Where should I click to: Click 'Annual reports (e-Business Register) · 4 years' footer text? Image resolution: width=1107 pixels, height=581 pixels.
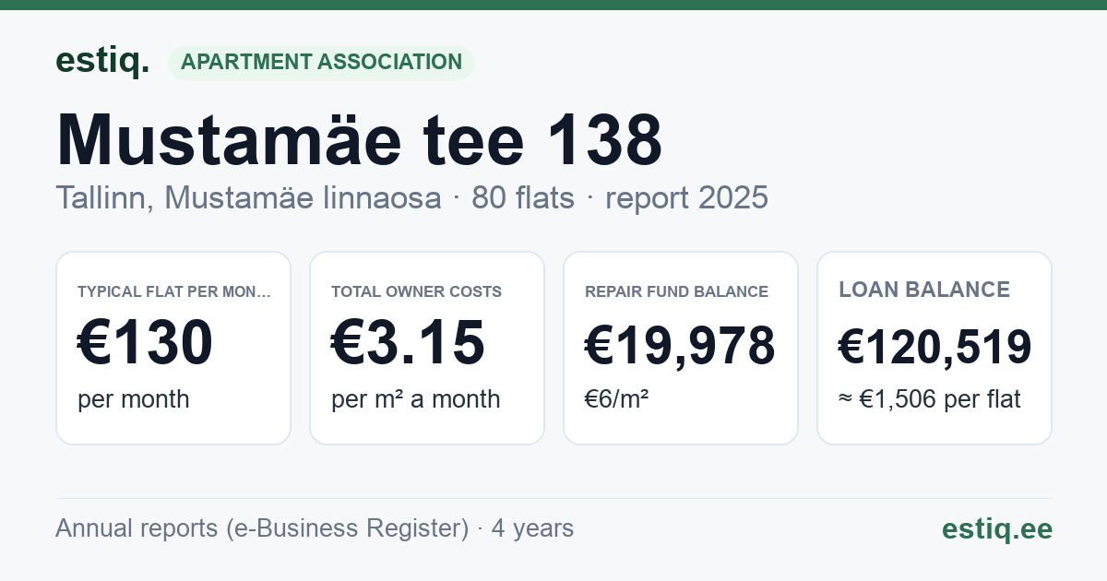(315, 528)
